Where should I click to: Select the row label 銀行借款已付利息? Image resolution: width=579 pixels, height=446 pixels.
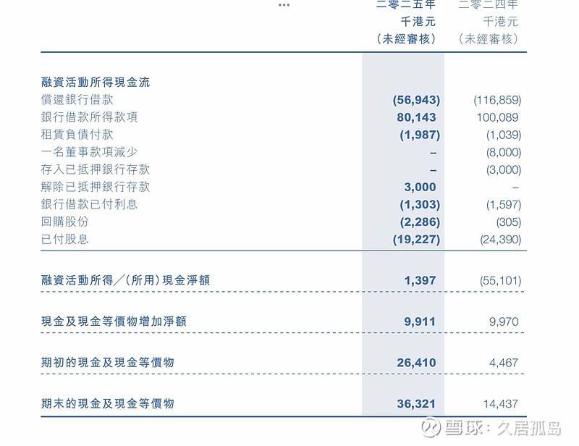pos(89,203)
